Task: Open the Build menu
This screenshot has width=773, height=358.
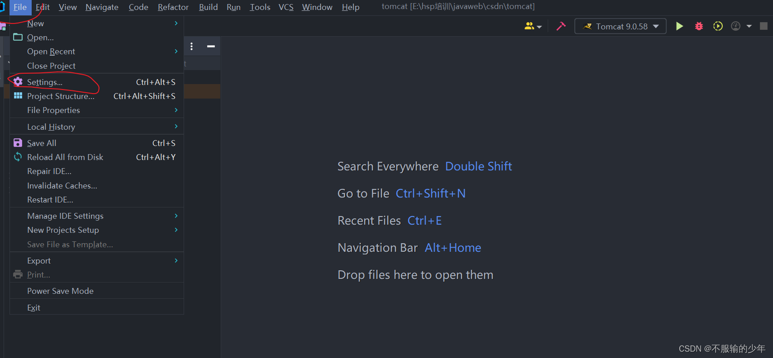Action: click(x=209, y=7)
